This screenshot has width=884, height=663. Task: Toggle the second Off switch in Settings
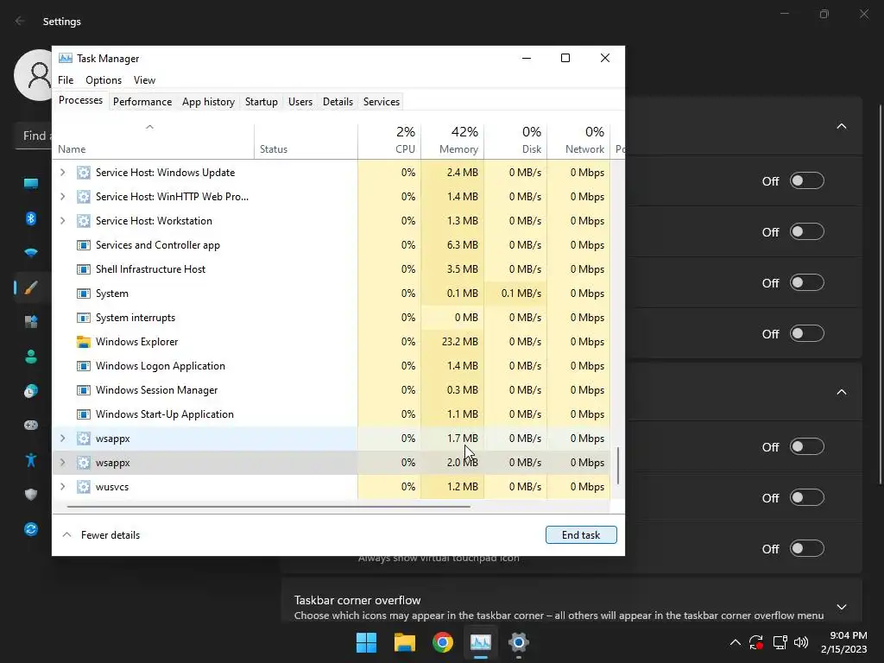coord(807,231)
